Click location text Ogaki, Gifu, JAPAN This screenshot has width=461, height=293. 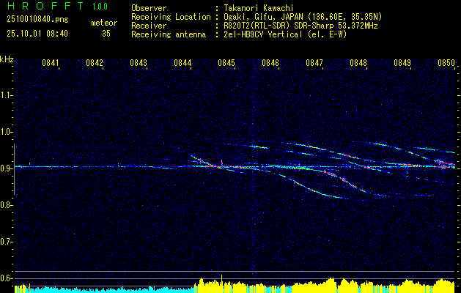(263, 17)
